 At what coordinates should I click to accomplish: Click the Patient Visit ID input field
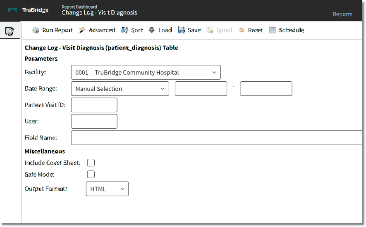pyautogui.click(x=94, y=105)
